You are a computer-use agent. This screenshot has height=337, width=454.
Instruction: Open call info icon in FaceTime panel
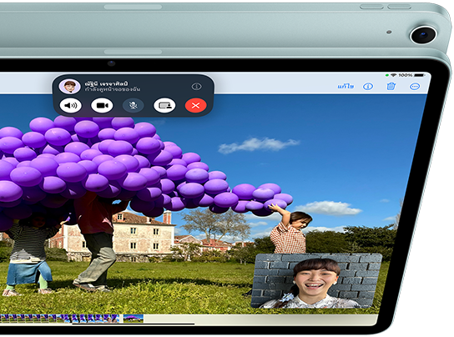[197, 86]
